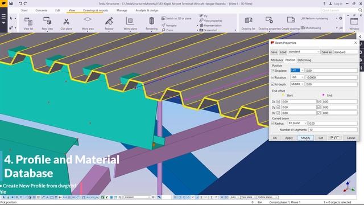Select the Zoom tool in ribbon
364x205 pixels.
pos(168,30)
